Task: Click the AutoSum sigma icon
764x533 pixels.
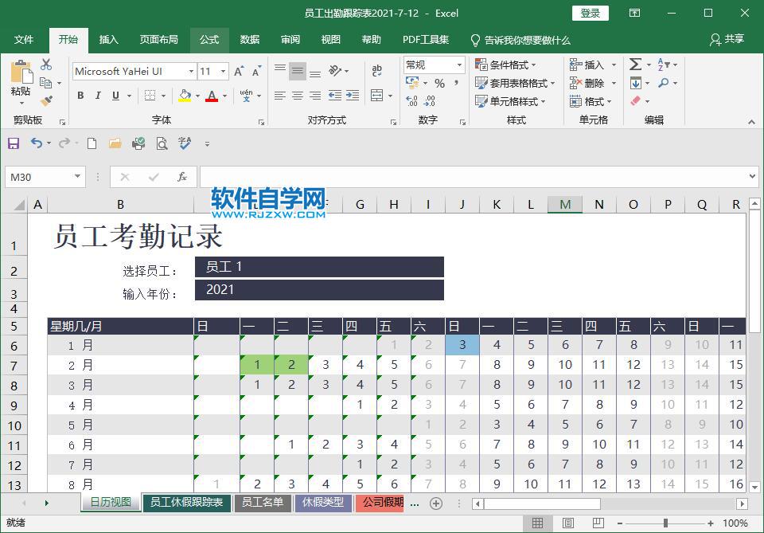Action: click(x=635, y=65)
